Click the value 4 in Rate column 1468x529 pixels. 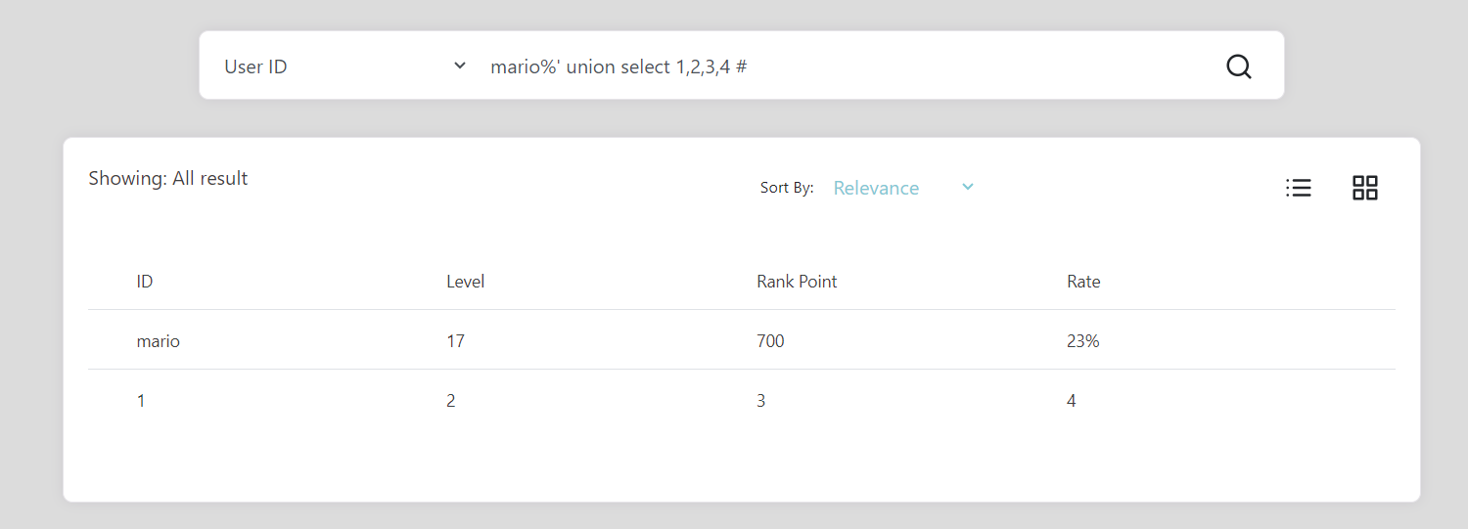click(1072, 401)
